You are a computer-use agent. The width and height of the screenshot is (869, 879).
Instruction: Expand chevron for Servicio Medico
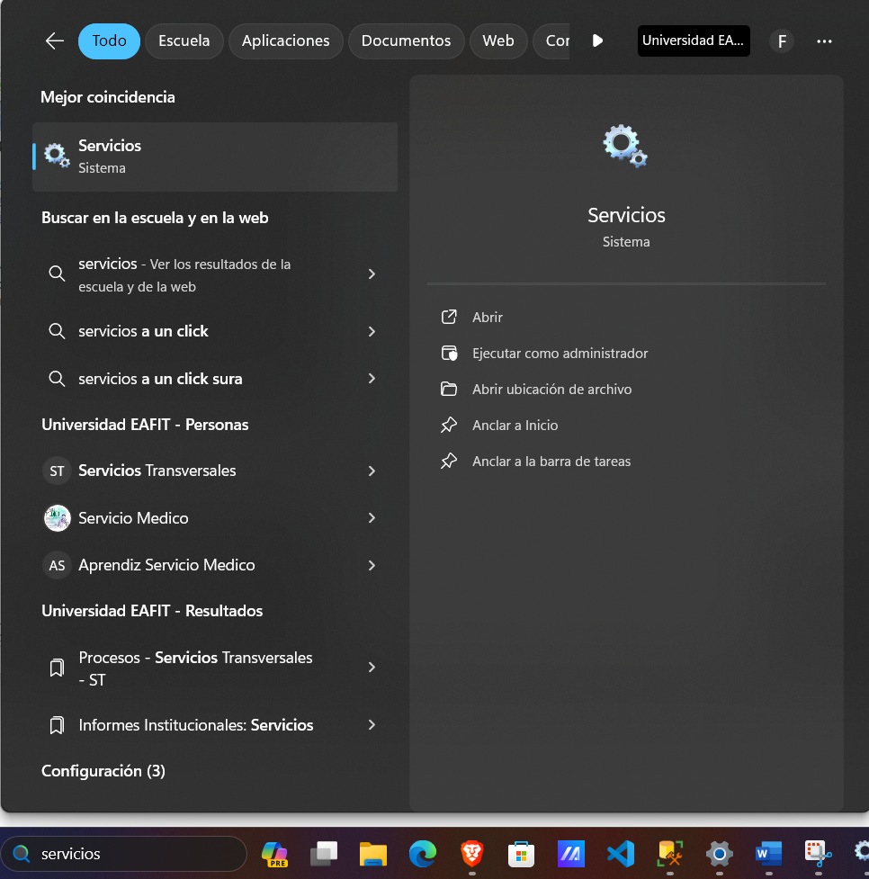click(372, 518)
